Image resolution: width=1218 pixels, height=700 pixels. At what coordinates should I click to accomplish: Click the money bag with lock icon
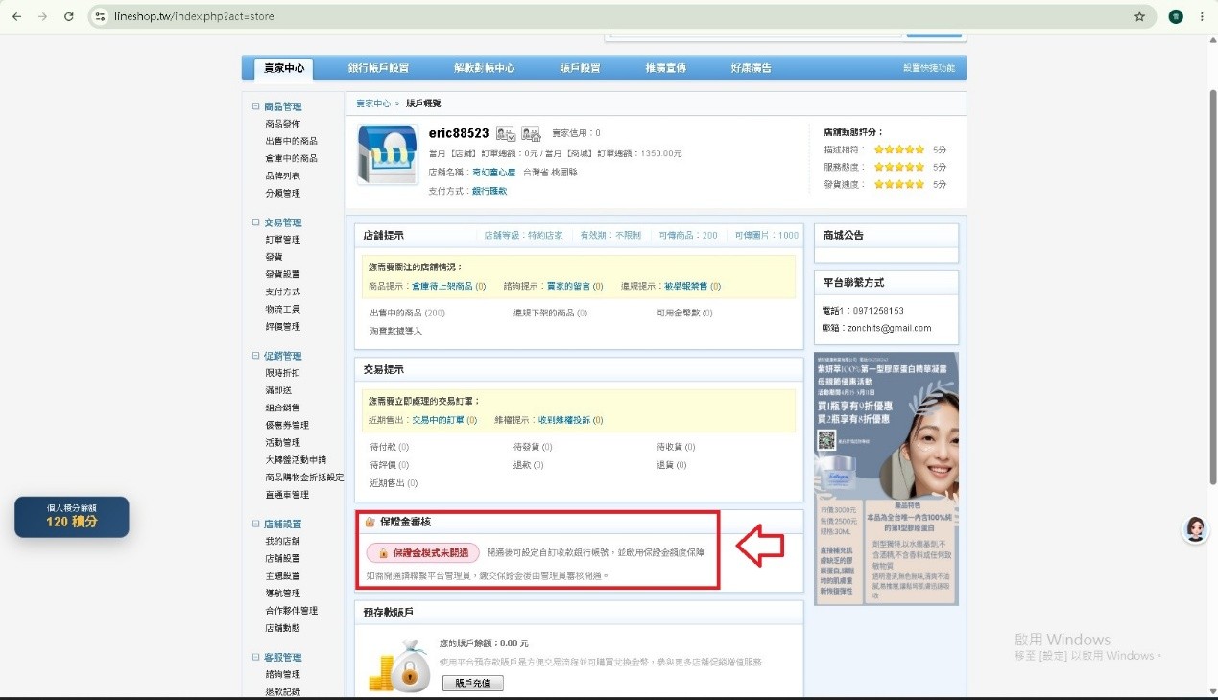coord(401,665)
